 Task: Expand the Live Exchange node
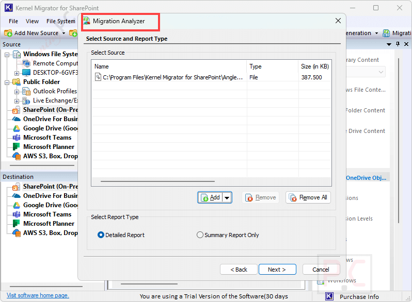point(17,101)
